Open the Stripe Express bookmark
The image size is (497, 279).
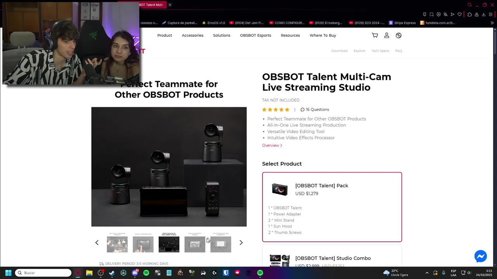402,23
